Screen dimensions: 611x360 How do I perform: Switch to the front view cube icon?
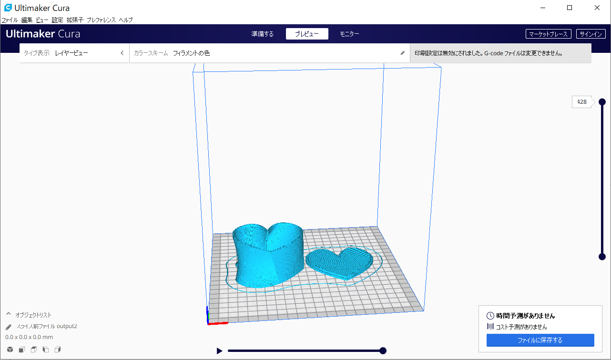click(x=22, y=349)
